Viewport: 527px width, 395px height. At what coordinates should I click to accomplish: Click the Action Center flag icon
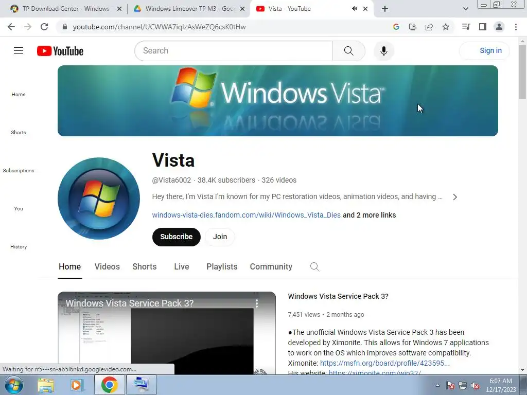[x=450, y=385]
